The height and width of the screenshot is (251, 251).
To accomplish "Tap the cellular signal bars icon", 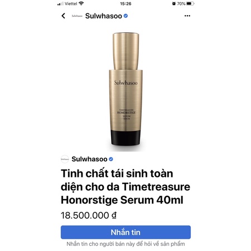I will click(60, 4).
